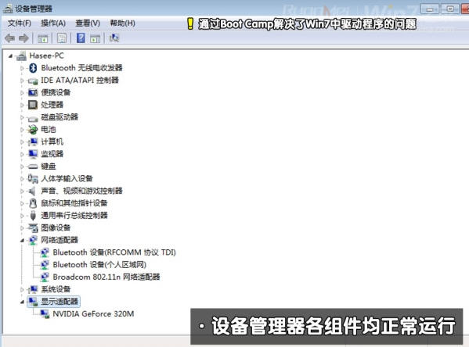Click the action pane toolbar icon

95,38
